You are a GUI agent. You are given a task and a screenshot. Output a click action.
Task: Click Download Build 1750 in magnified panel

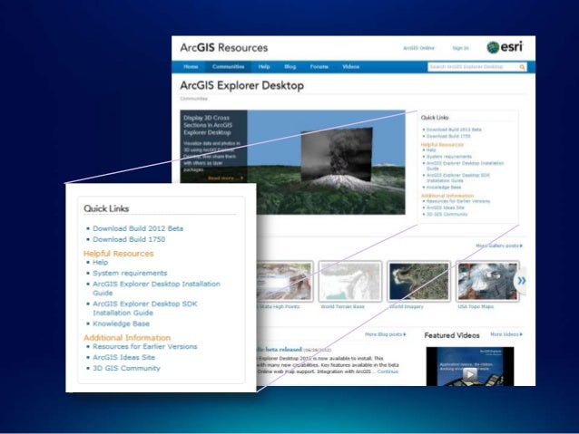point(129,239)
